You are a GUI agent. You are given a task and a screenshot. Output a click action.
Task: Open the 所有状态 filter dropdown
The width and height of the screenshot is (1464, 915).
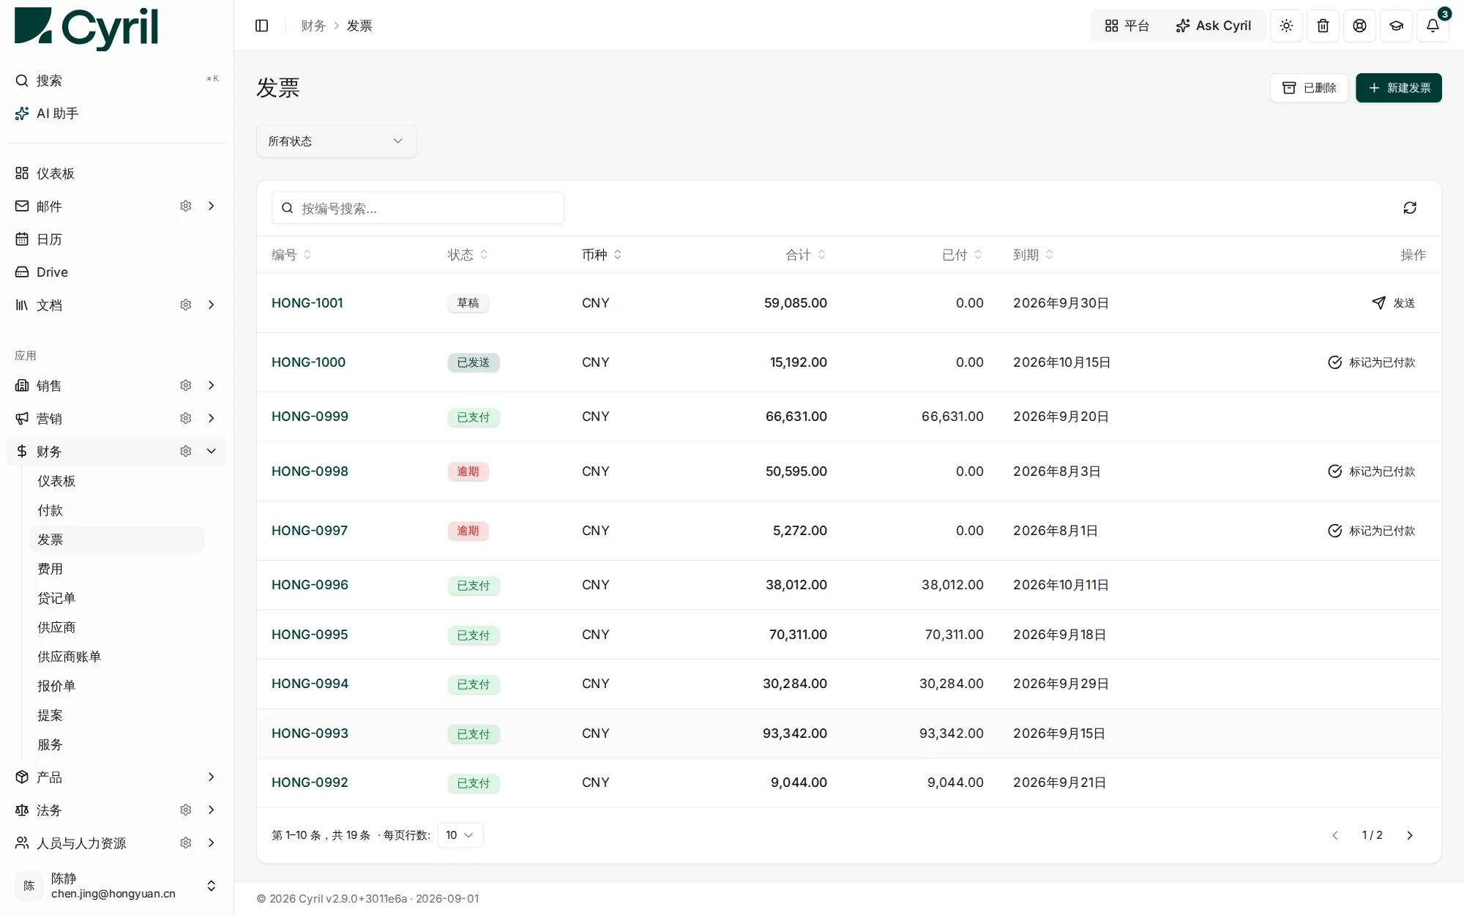(x=337, y=141)
